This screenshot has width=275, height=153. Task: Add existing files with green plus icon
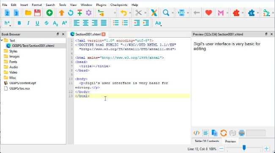pyautogui.click(x=49, y=13)
